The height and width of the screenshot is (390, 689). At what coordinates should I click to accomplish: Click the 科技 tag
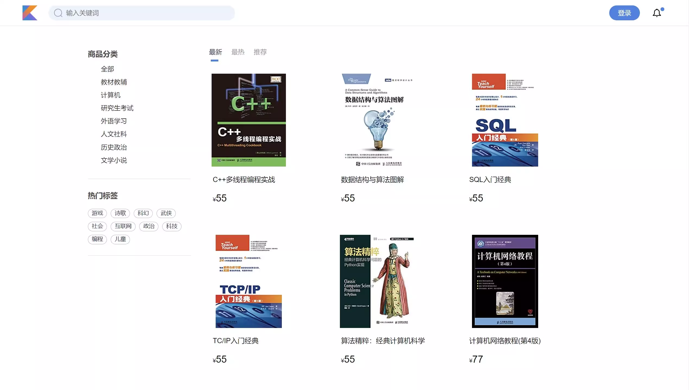pyautogui.click(x=172, y=226)
